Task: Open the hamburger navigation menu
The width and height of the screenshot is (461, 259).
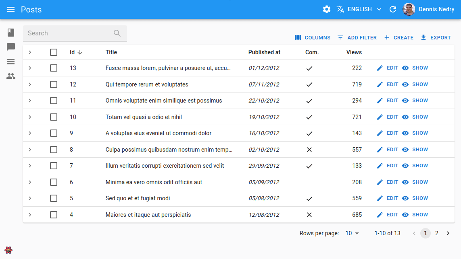Action: coord(11,9)
